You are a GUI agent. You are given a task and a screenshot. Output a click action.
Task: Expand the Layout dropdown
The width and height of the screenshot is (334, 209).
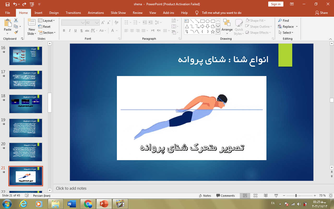point(47,21)
